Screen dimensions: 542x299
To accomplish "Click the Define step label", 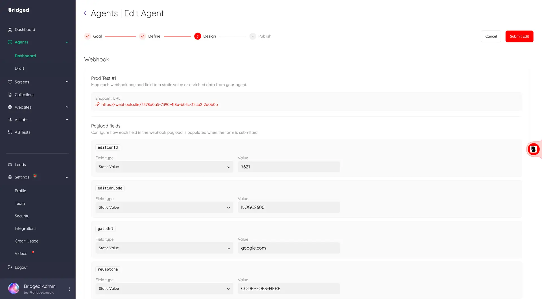I will point(154,36).
